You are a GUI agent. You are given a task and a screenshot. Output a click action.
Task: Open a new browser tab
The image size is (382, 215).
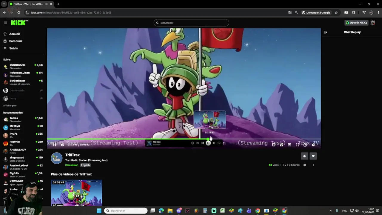(58, 4)
